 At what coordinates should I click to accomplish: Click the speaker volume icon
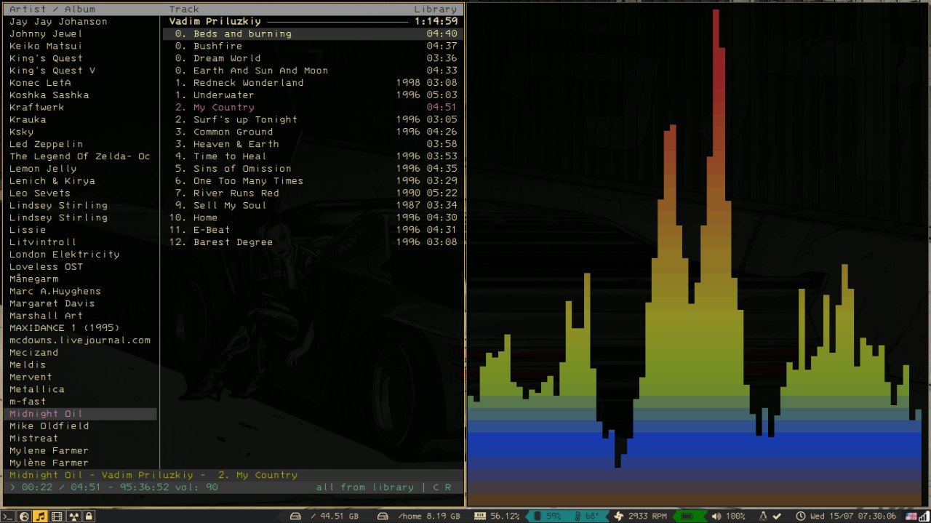point(716,516)
